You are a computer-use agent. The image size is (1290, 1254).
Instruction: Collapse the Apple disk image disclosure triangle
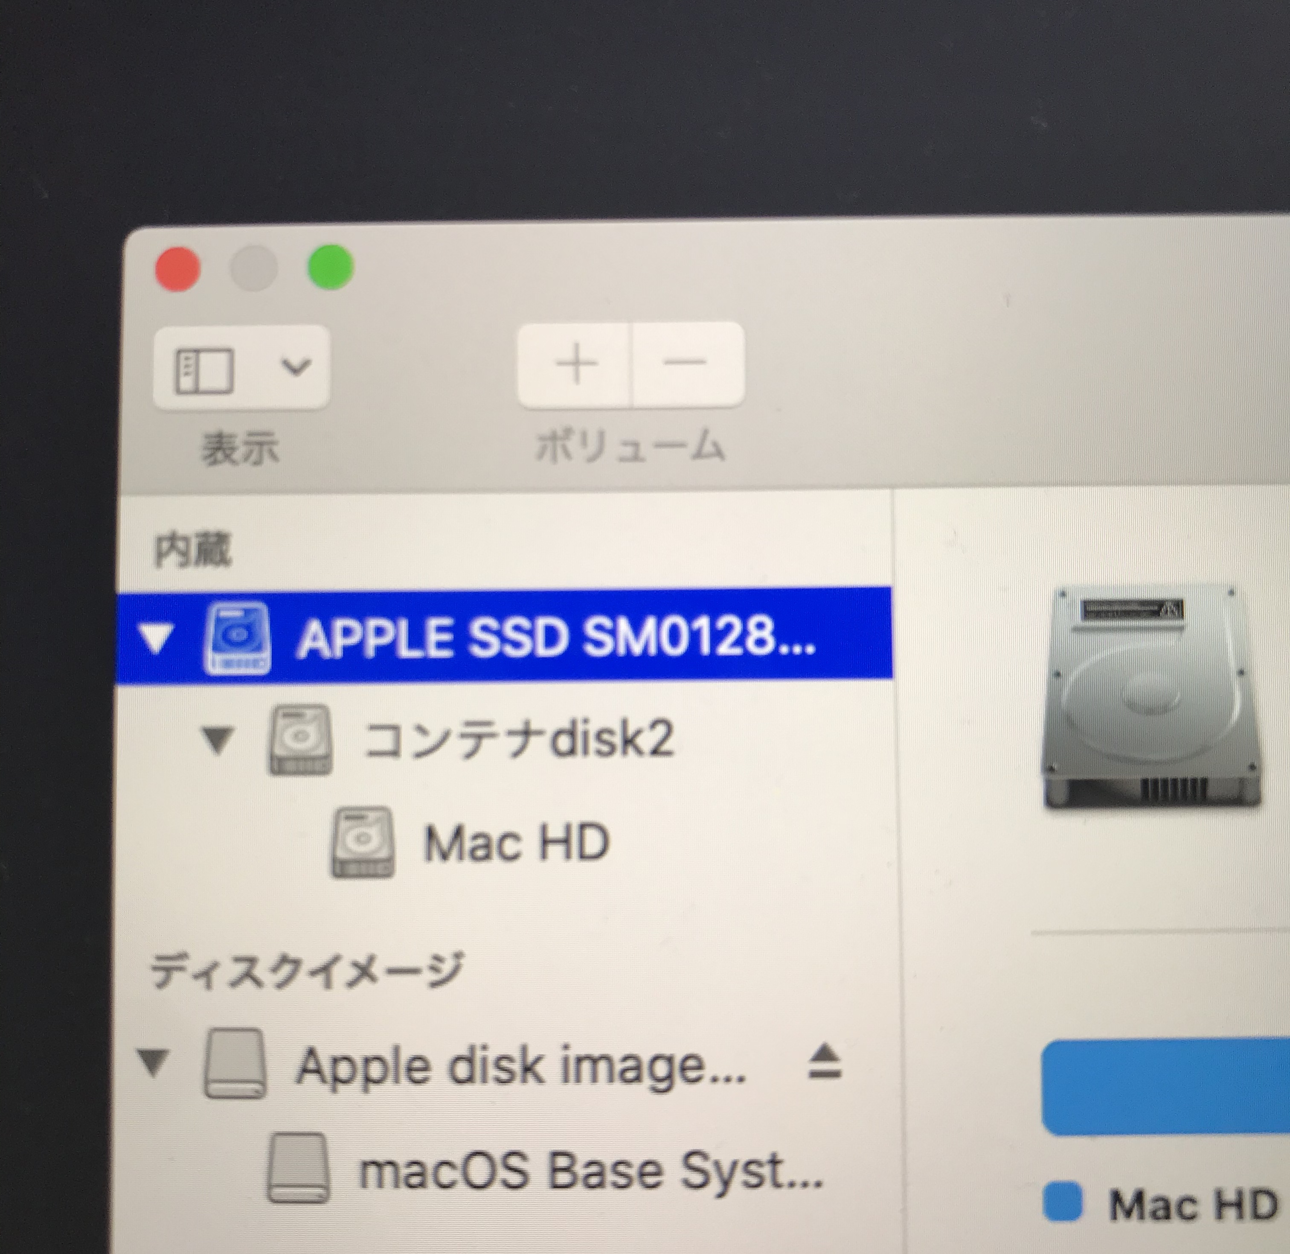pyautogui.click(x=153, y=1062)
